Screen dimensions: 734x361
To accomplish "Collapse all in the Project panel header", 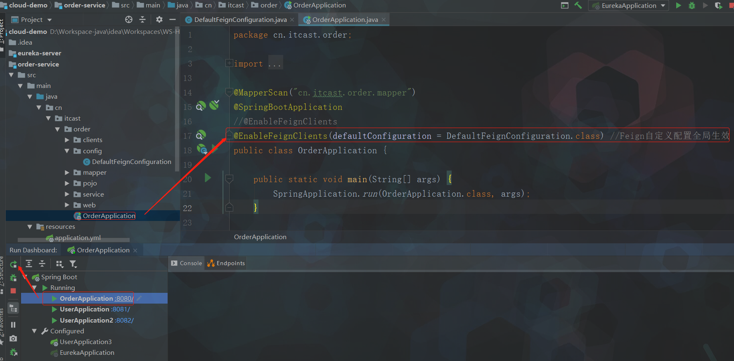I will [142, 19].
